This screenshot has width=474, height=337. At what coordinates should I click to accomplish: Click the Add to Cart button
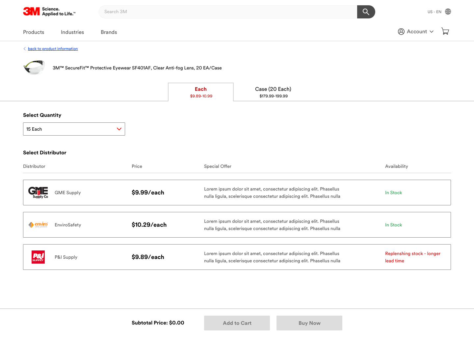[x=237, y=323]
